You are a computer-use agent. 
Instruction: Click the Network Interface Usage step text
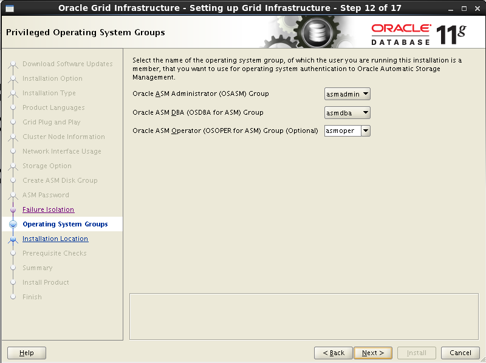62,151
